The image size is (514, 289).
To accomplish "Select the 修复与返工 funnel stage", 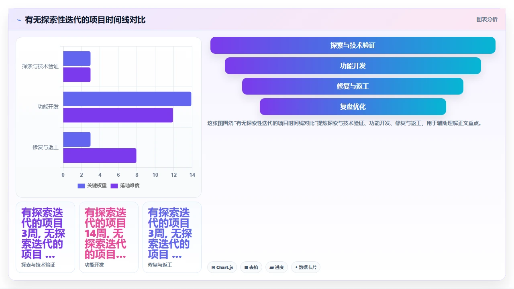I will tap(353, 86).
